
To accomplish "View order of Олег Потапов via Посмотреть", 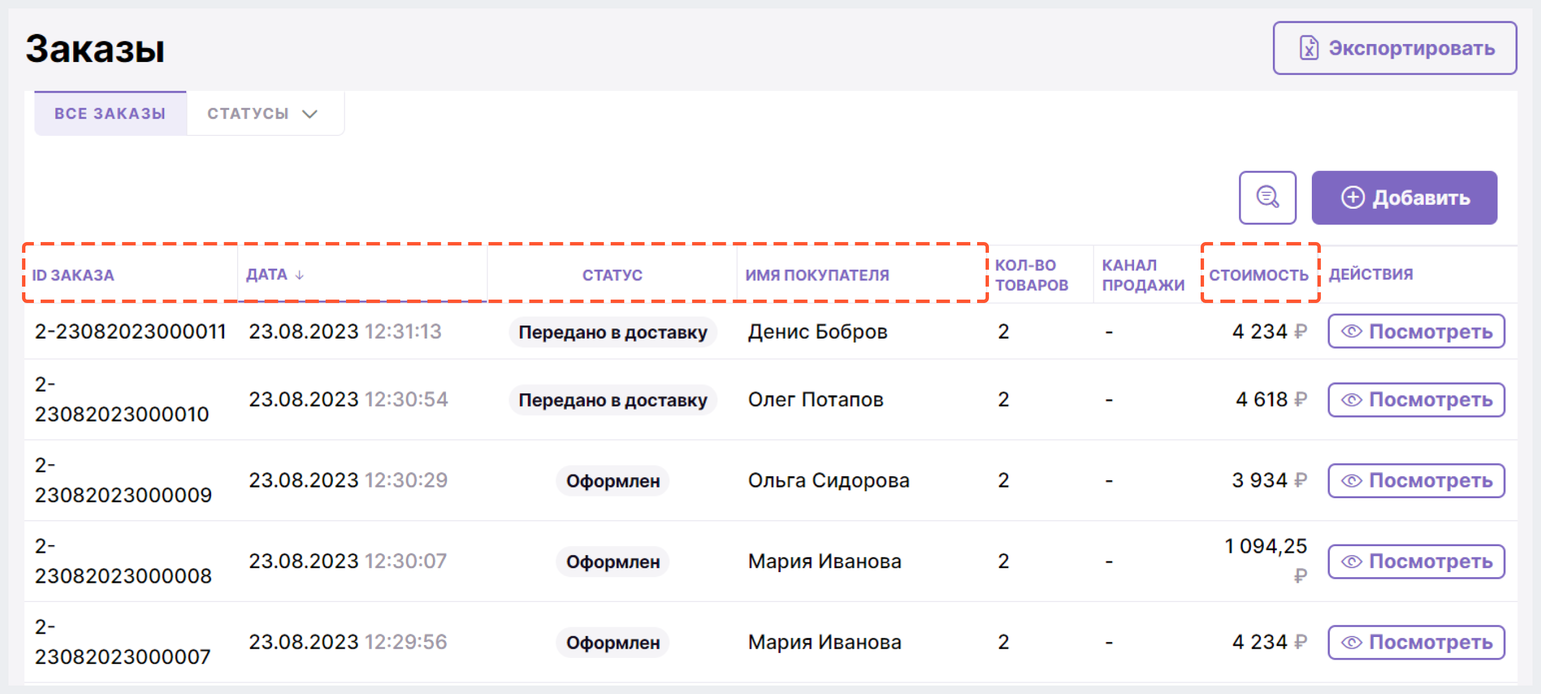I will [x=1416, y=399].
